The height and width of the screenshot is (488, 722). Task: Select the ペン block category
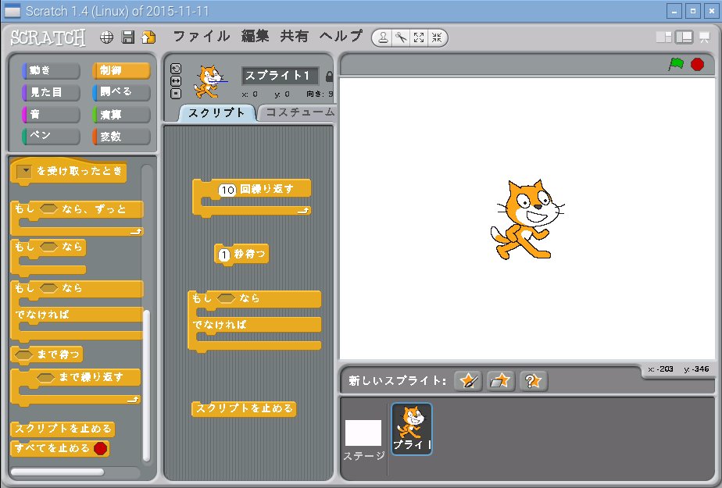click(x=51, y=136)
